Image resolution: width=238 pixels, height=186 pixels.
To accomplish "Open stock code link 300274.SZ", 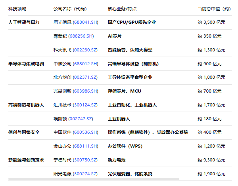I will 85,174.
